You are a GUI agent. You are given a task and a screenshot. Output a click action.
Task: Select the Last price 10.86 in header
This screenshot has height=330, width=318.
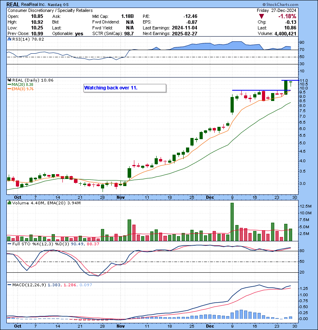(x=290, y=28)
